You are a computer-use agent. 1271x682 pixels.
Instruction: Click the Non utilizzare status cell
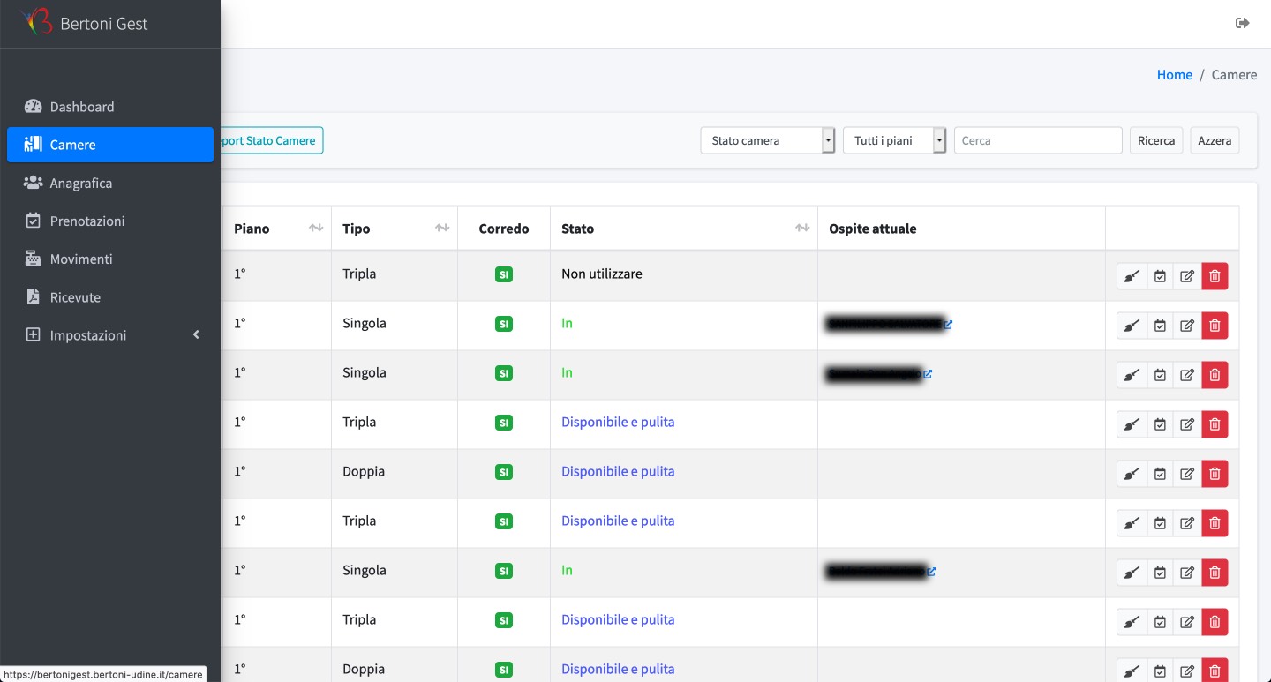(x=684, y=274)
